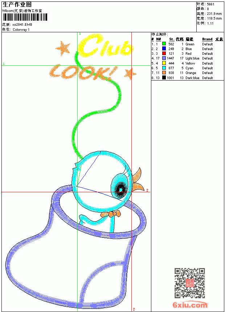The height and width of the screenshot is (312, 225).
Task: Click the Brand column header
Action: point(207,39)
